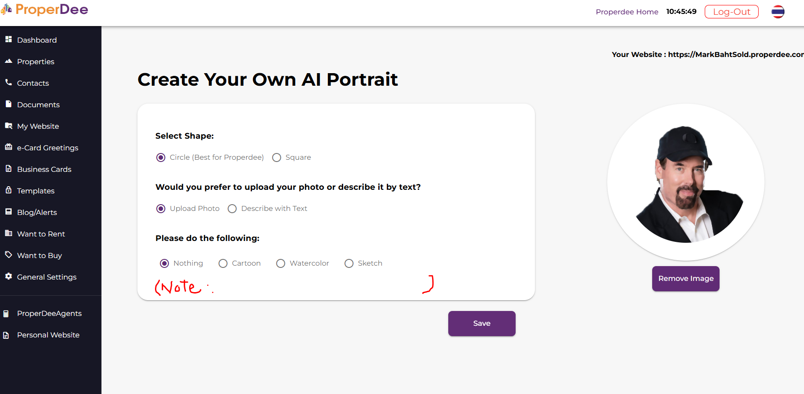Go to Blog/Alerts menu item

point(37,212)
